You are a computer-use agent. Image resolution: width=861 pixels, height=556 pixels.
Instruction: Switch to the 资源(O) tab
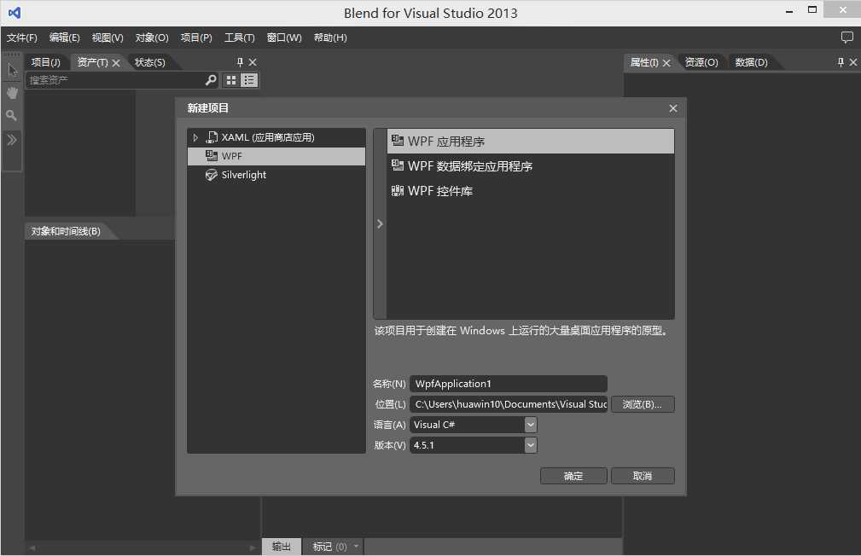(701, 62)
